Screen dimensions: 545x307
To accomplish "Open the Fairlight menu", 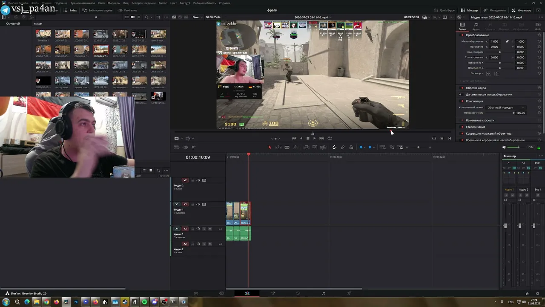I will pos(185,3).
